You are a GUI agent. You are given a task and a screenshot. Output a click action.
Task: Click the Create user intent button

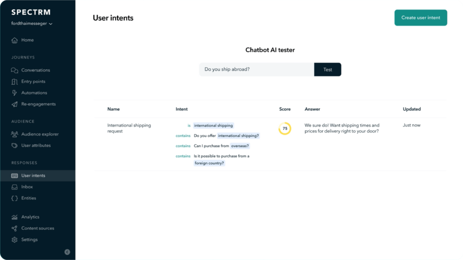(x=420, y=18)
